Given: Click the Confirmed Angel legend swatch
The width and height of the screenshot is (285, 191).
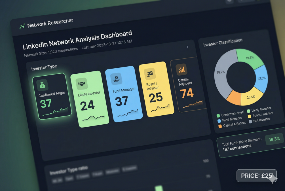Looking at the screenshot, I should click(x=218, y=116).
